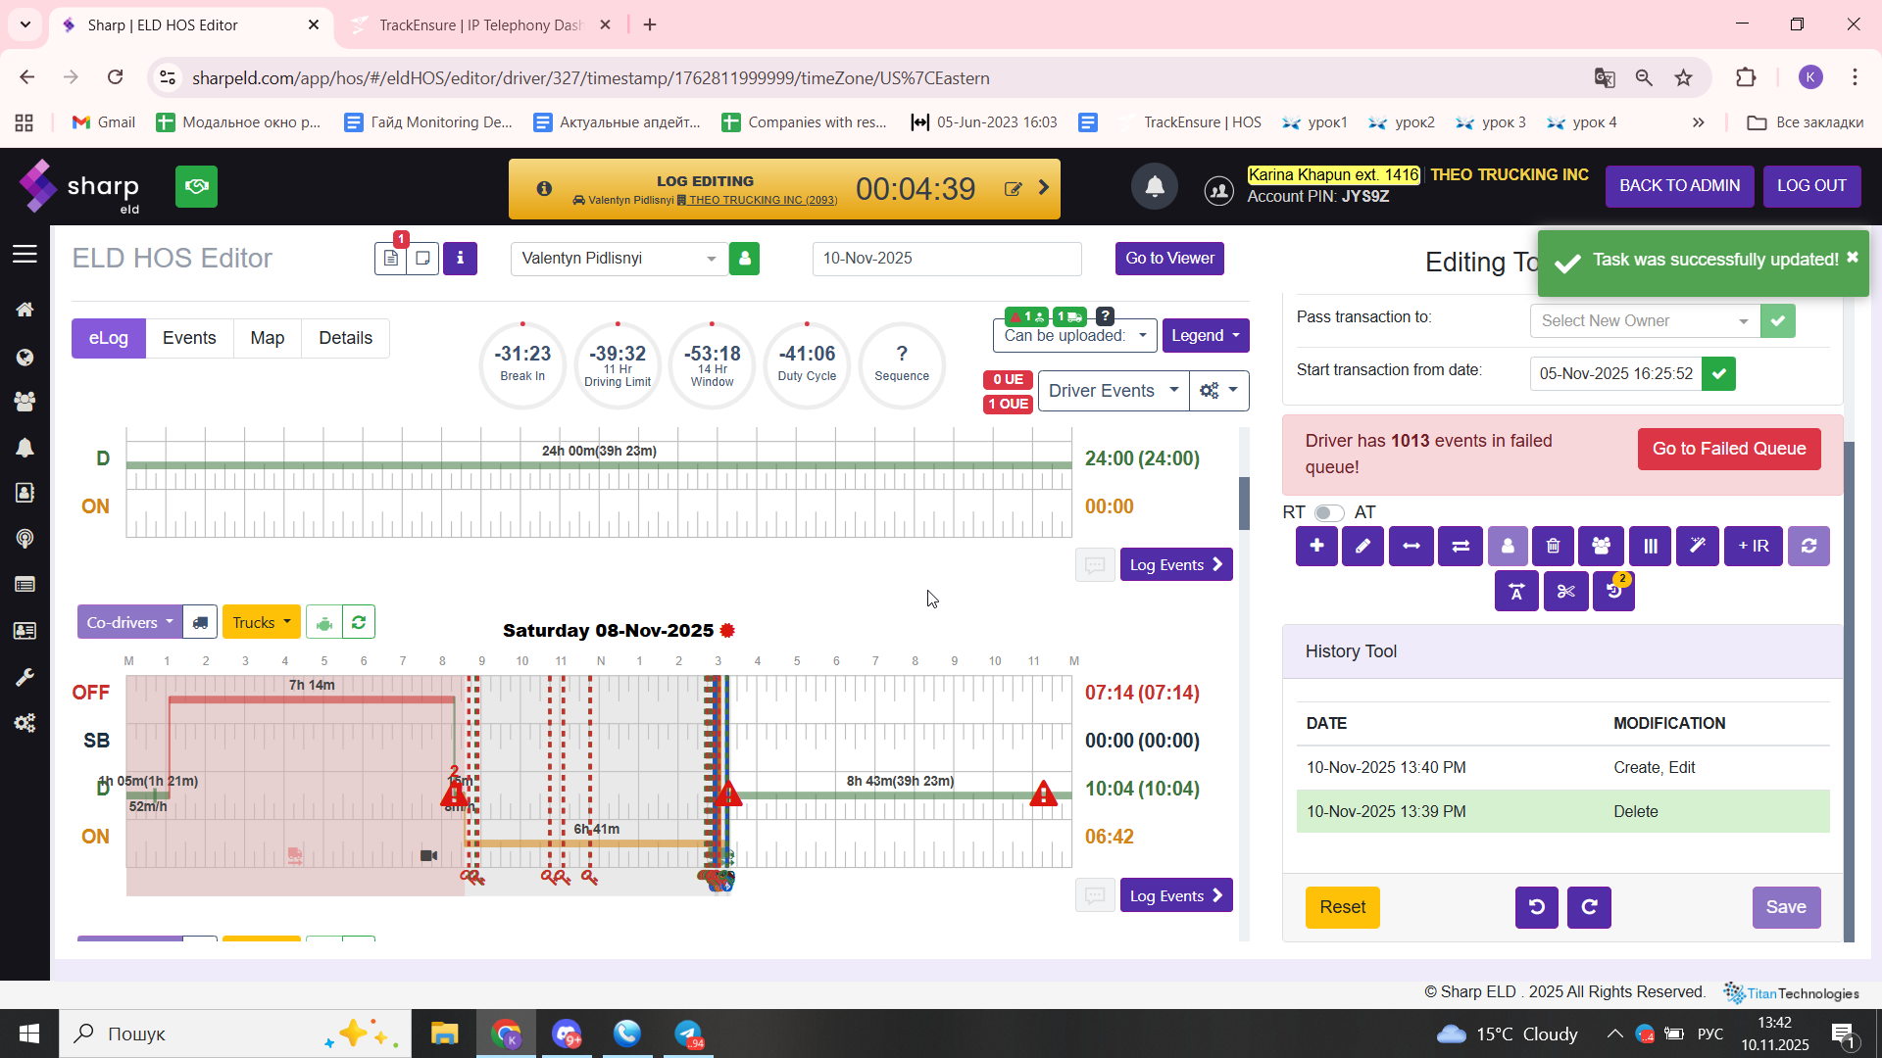The height and width of the screenshot is (1058, 1882).
Task: Click the magic wand tool button
Action: click(x=1698, y=547)
